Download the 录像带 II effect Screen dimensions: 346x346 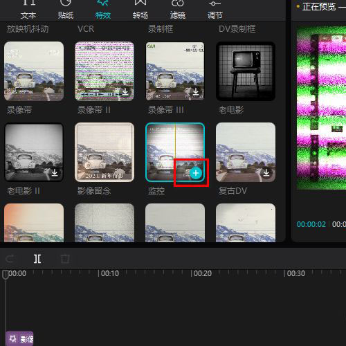pyautogui.click(x=125, y=91)
